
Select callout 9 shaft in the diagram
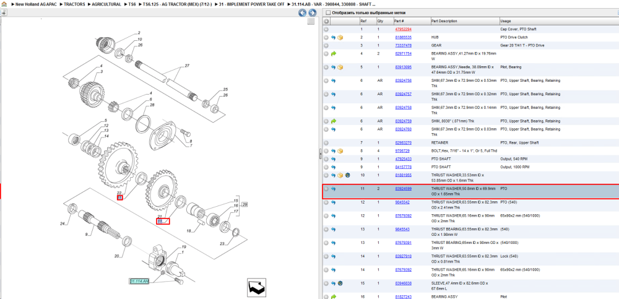86,235
